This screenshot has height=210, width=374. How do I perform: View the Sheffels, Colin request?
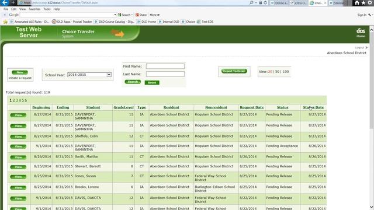coord(18,136)
